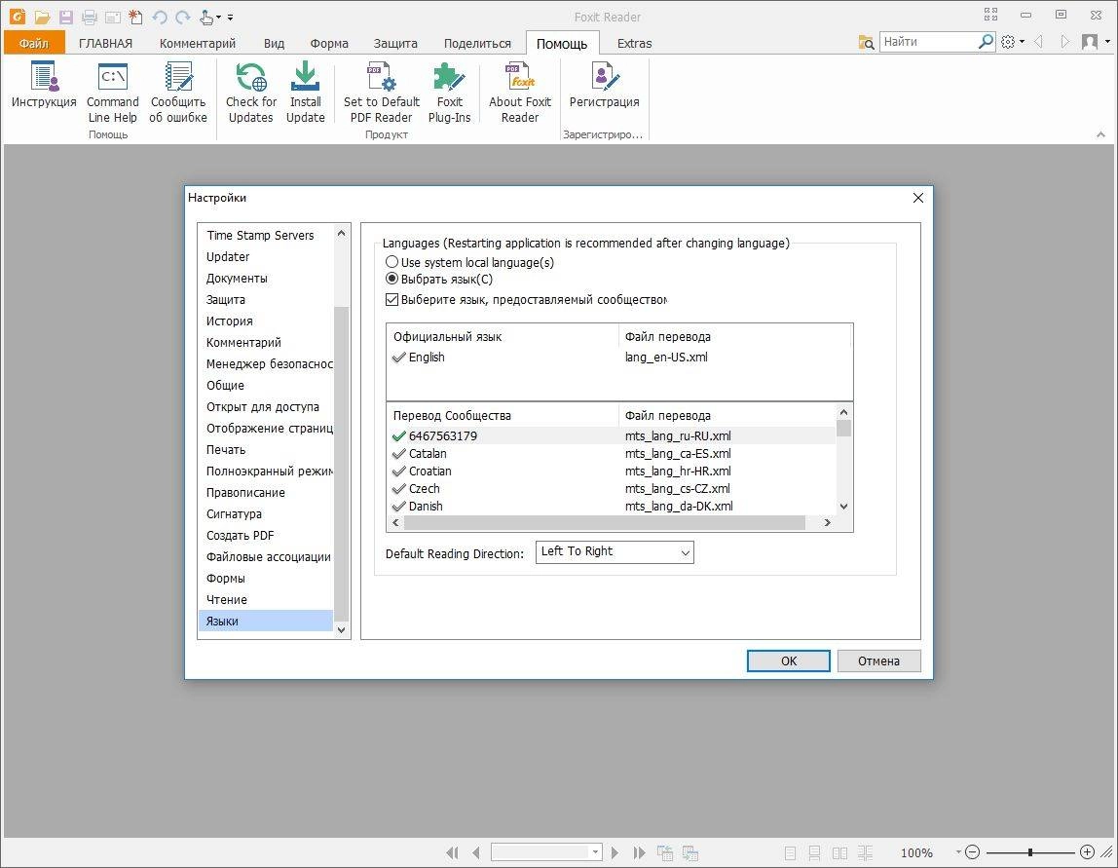Select Updater in settings list

(265, 257)
